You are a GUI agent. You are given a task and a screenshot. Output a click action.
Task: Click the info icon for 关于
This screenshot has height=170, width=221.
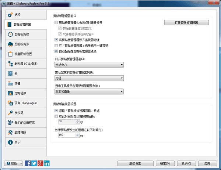pyautogui.click(x=10, y=142)
